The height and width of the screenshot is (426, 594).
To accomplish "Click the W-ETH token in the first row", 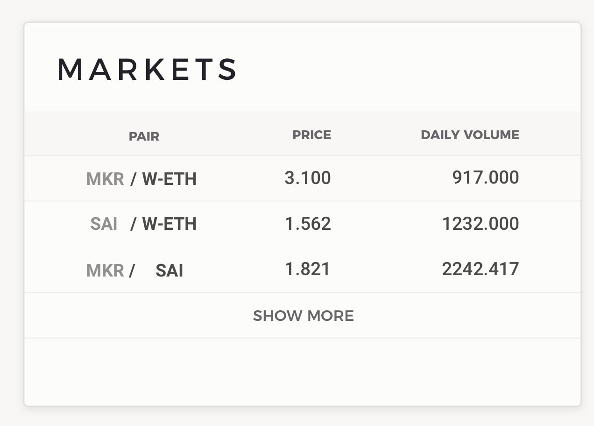I will (170, 179).
